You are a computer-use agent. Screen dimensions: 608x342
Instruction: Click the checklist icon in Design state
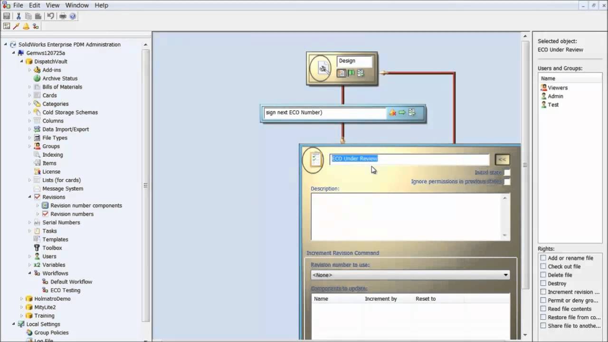coord(361,73)
